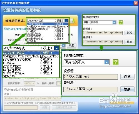Click the empty 自定义WMV质量 path field
The width and height of the screenshot is (139, 114).
click(x=21, y=108)
